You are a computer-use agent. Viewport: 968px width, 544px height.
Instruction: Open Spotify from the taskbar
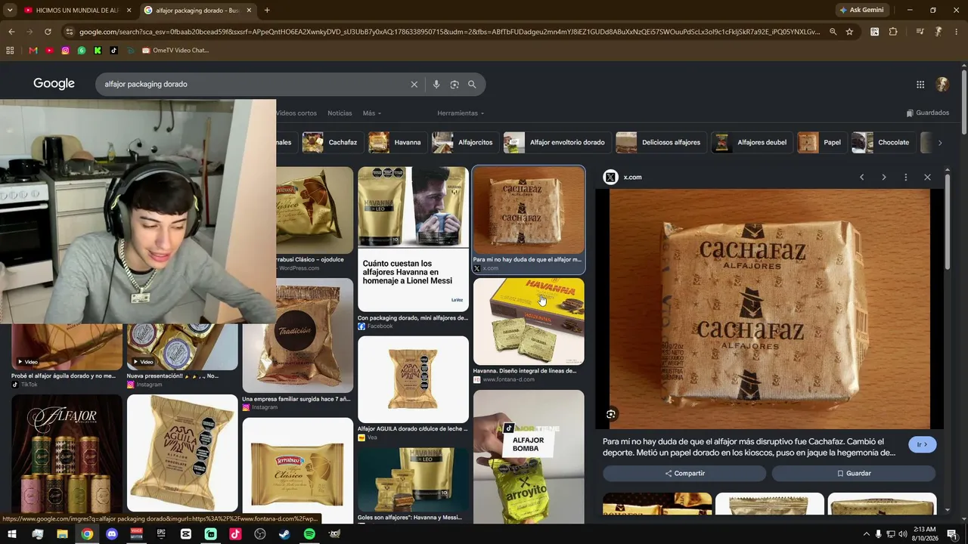click(x=309, y=534)
